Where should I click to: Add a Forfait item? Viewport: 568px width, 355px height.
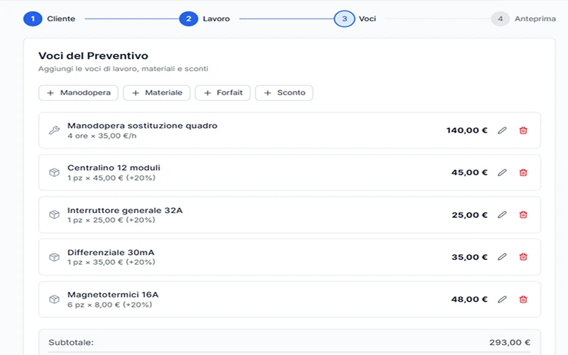pos(222,93)
